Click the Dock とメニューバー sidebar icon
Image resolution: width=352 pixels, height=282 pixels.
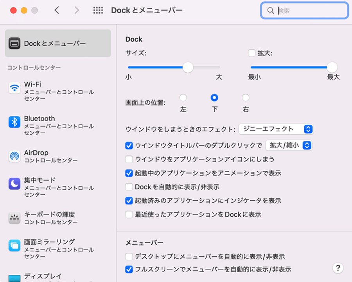[x=14, y=43]
